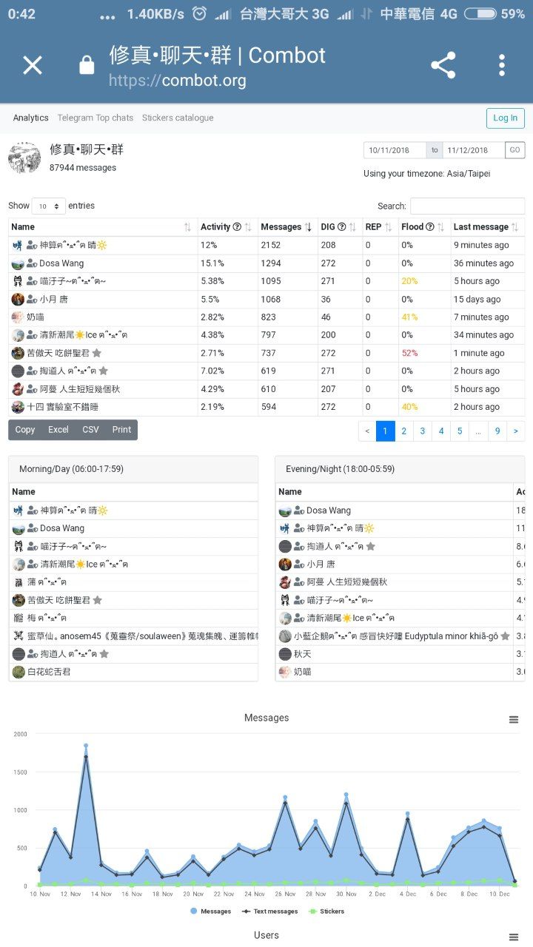
Task: Toggle the Stickers series in legend
Action: (x=327, y=911)
